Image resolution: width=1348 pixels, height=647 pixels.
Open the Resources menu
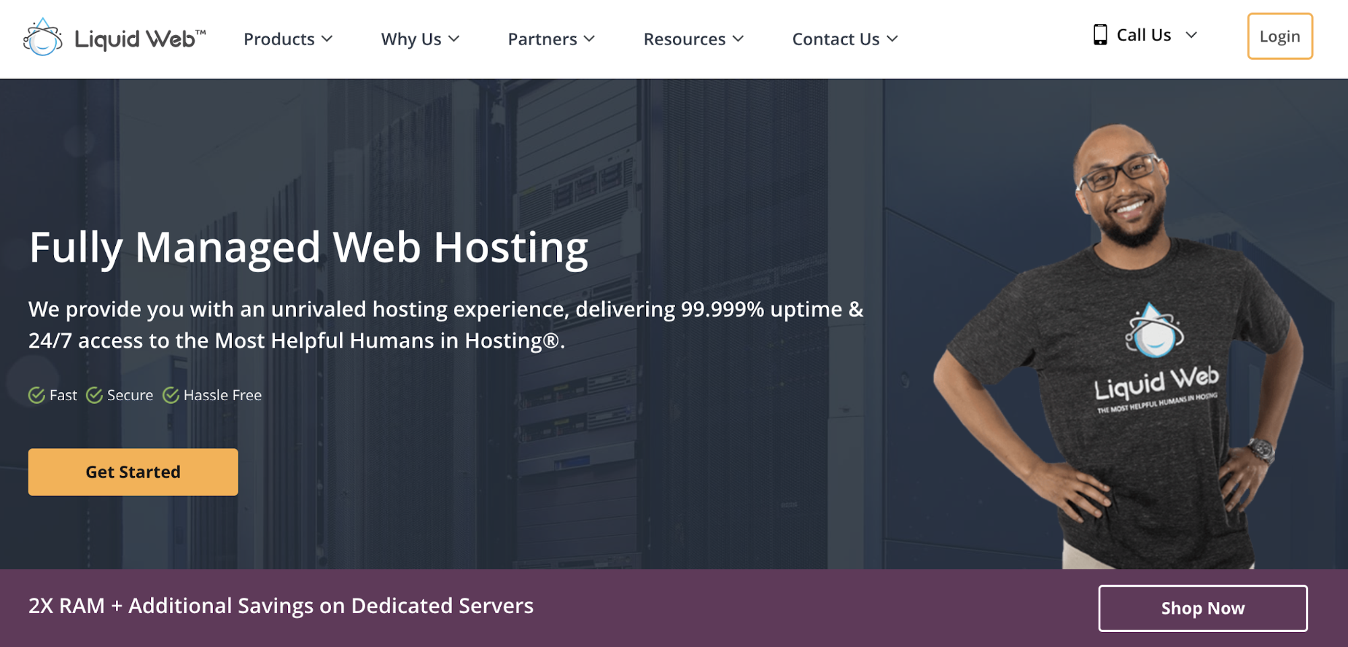[693, 39]
